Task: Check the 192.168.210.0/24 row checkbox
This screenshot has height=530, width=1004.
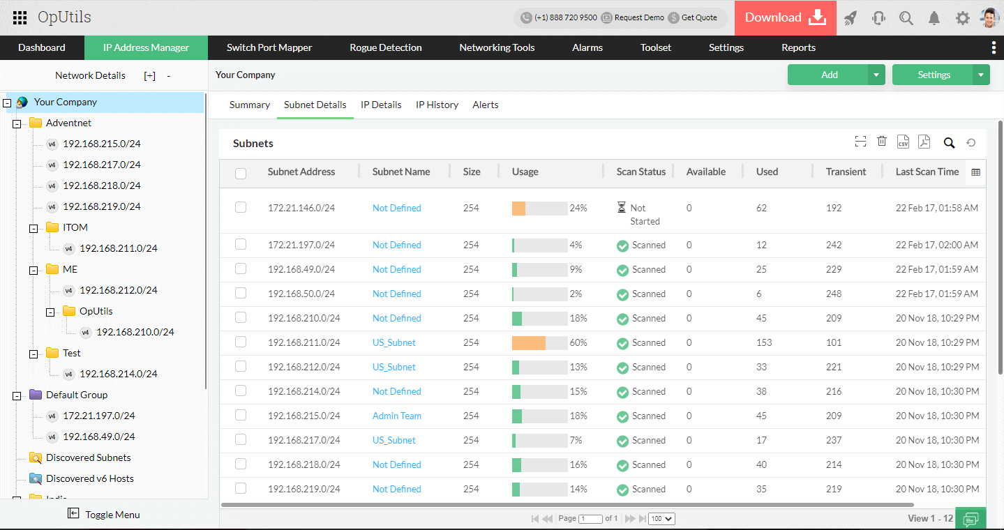Action: tap(241, 317)
